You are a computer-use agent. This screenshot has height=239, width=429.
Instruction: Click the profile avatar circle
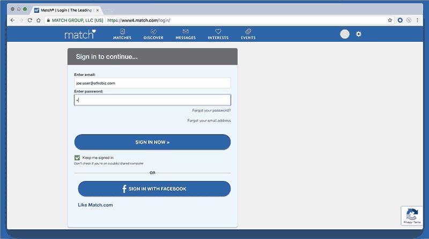tap(345, 34)
